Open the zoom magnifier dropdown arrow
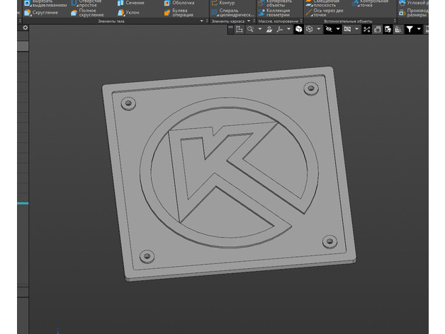This screenshot has width=445, height=334. click(259, 29)
